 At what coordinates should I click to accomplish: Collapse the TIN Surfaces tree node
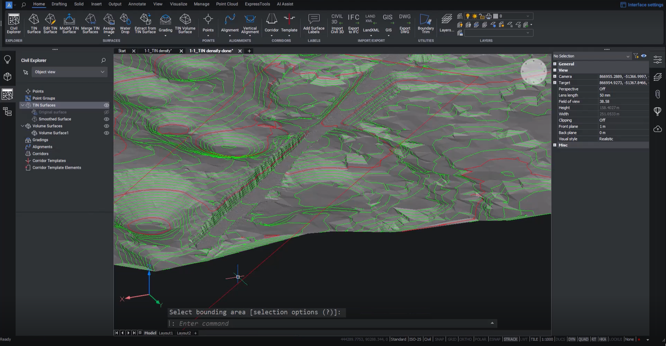(23, 106)
